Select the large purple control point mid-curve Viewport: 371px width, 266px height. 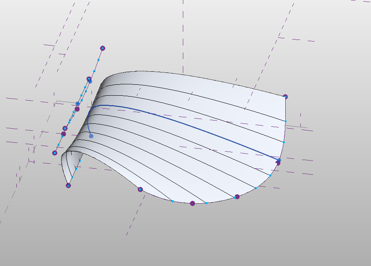click(77, 109)
